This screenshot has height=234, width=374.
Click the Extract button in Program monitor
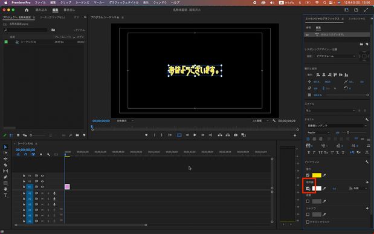[x=228, y=135]
